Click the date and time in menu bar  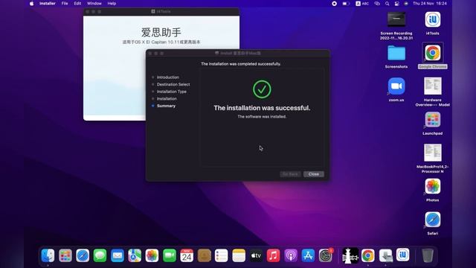tap(430, 4)
